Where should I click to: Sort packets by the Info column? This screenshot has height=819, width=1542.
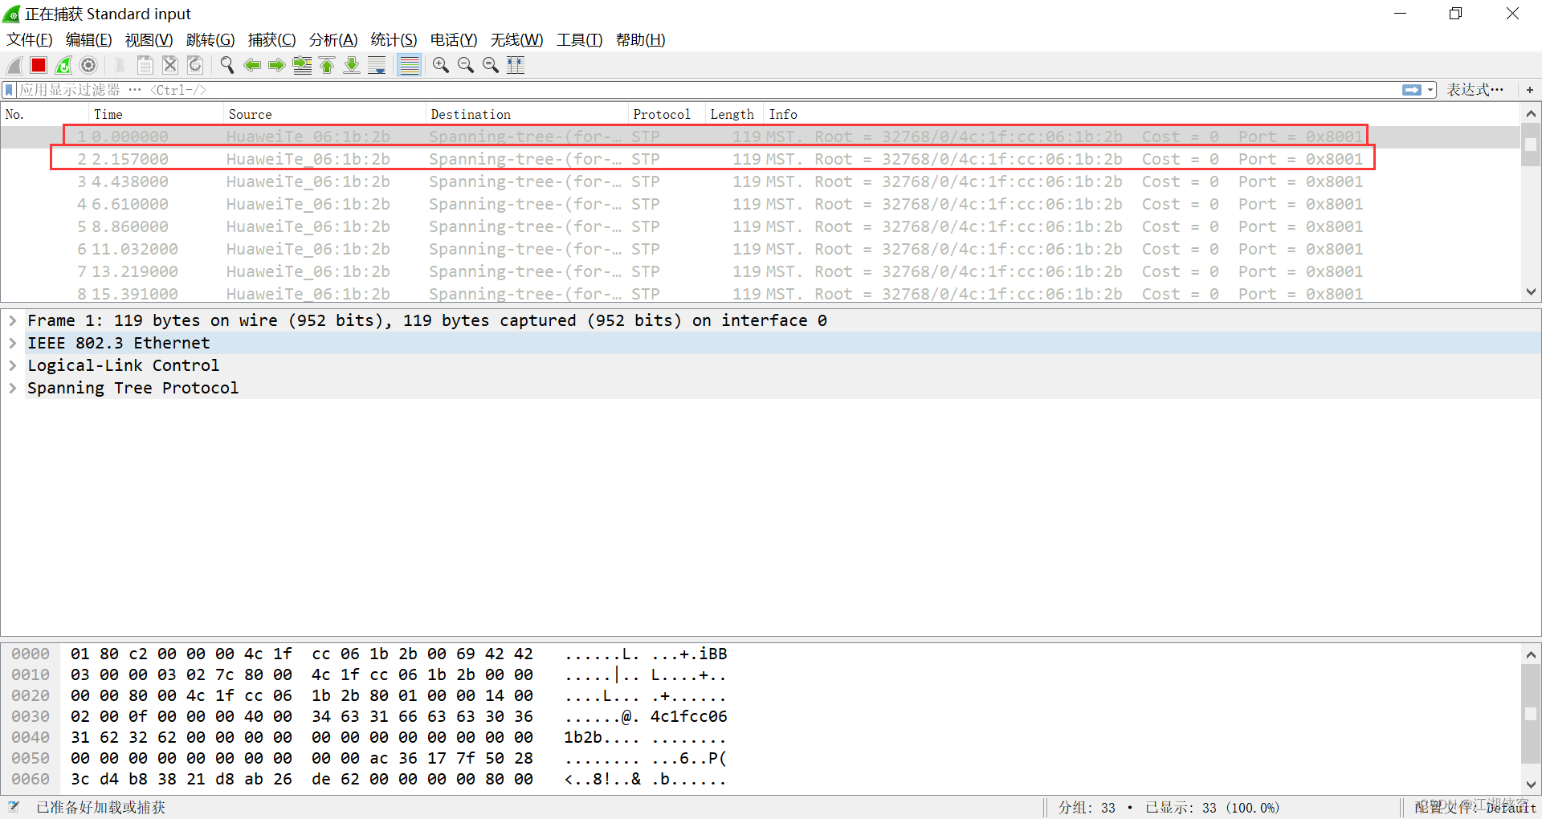tap(1140, 114)
